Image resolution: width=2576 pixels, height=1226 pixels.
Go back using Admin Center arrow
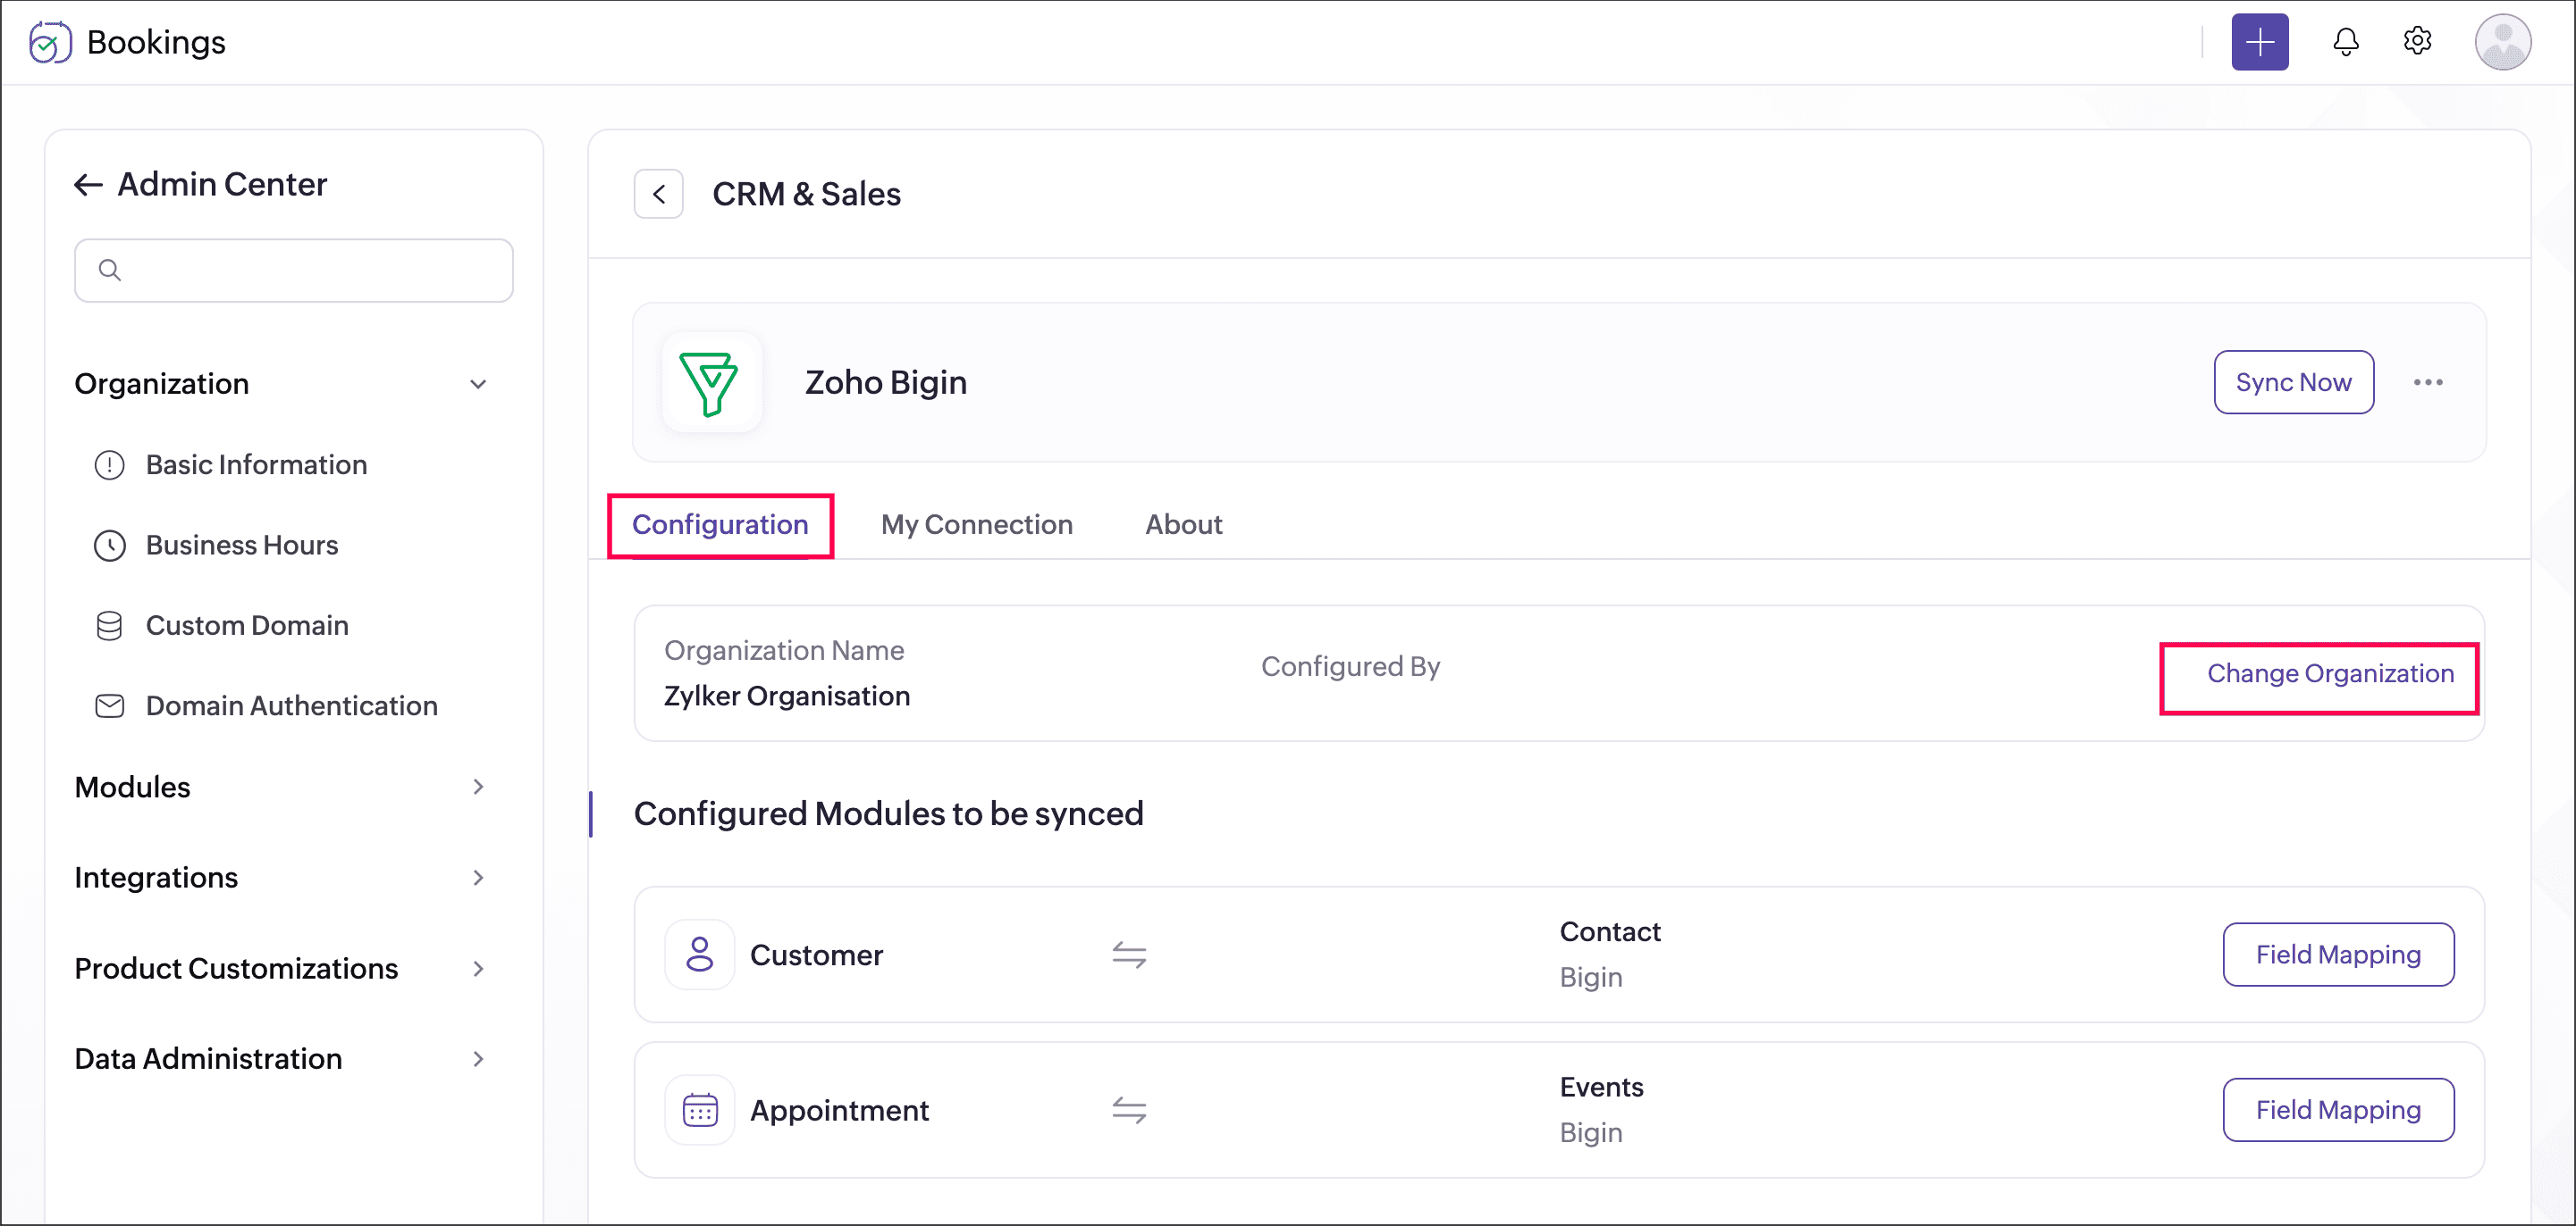[89, 185]
